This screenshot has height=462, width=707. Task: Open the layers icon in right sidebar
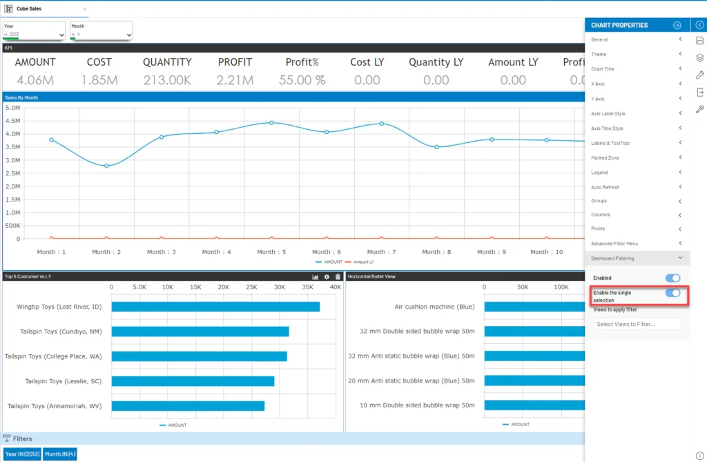[699, 58]
